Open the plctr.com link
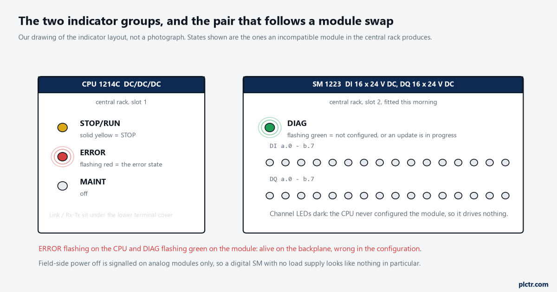The image size is (557, 292). [533, 284]
